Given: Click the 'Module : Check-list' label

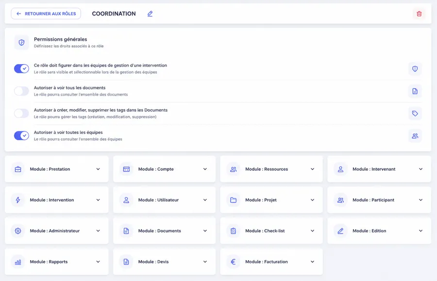Looking at the screenshot, I should point(265,231).
